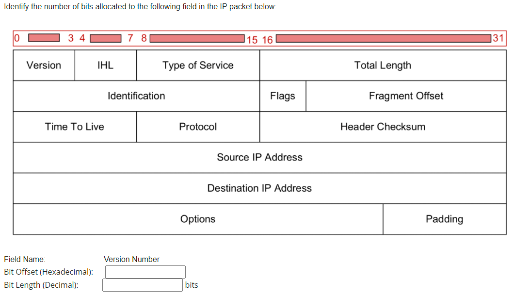This screenshot has height=296, width=513.
Task: Click the Protocol field cell
Action: [198, 127]
